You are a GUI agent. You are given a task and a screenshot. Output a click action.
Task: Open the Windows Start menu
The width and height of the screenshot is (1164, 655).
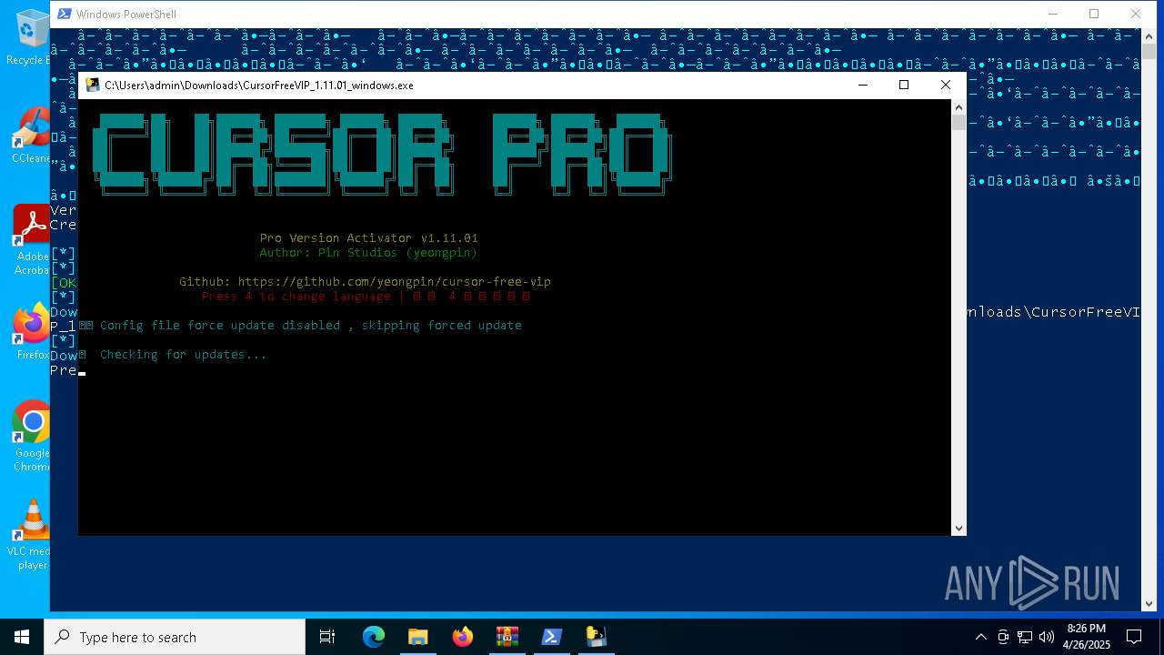pos(22,637)
